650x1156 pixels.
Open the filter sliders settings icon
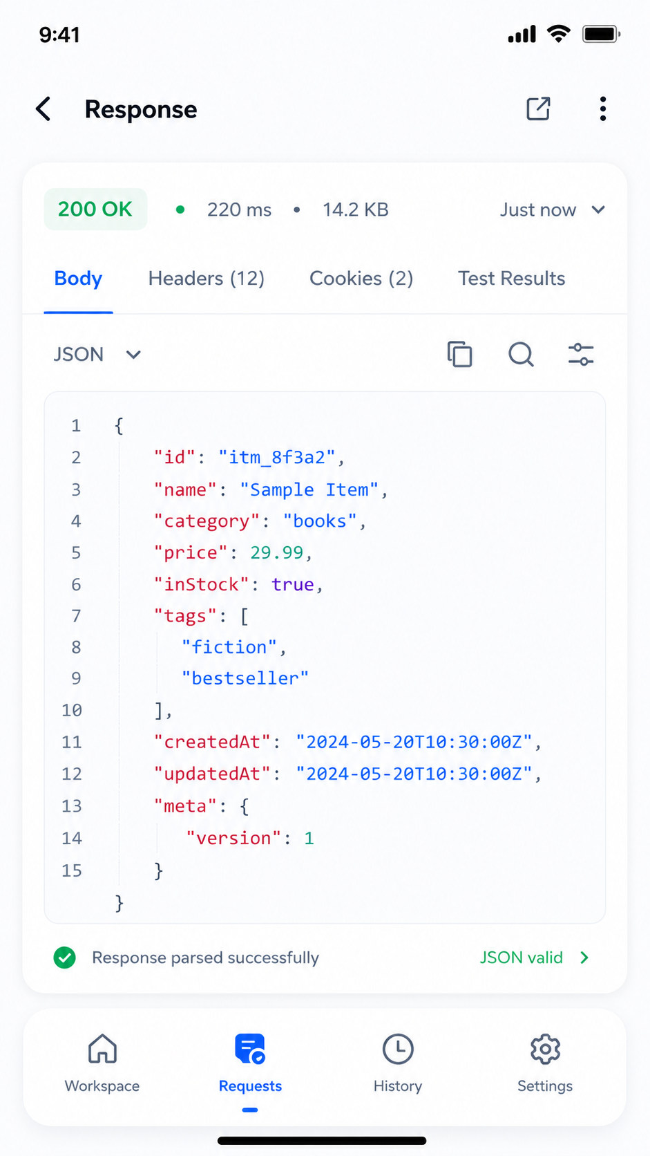click(x=581, y=354)
